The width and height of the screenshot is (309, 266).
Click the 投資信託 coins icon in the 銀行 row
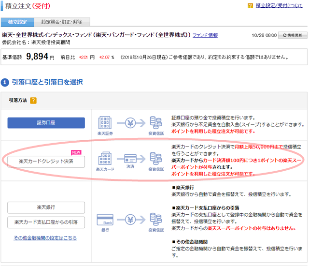[x=156, y=219]
